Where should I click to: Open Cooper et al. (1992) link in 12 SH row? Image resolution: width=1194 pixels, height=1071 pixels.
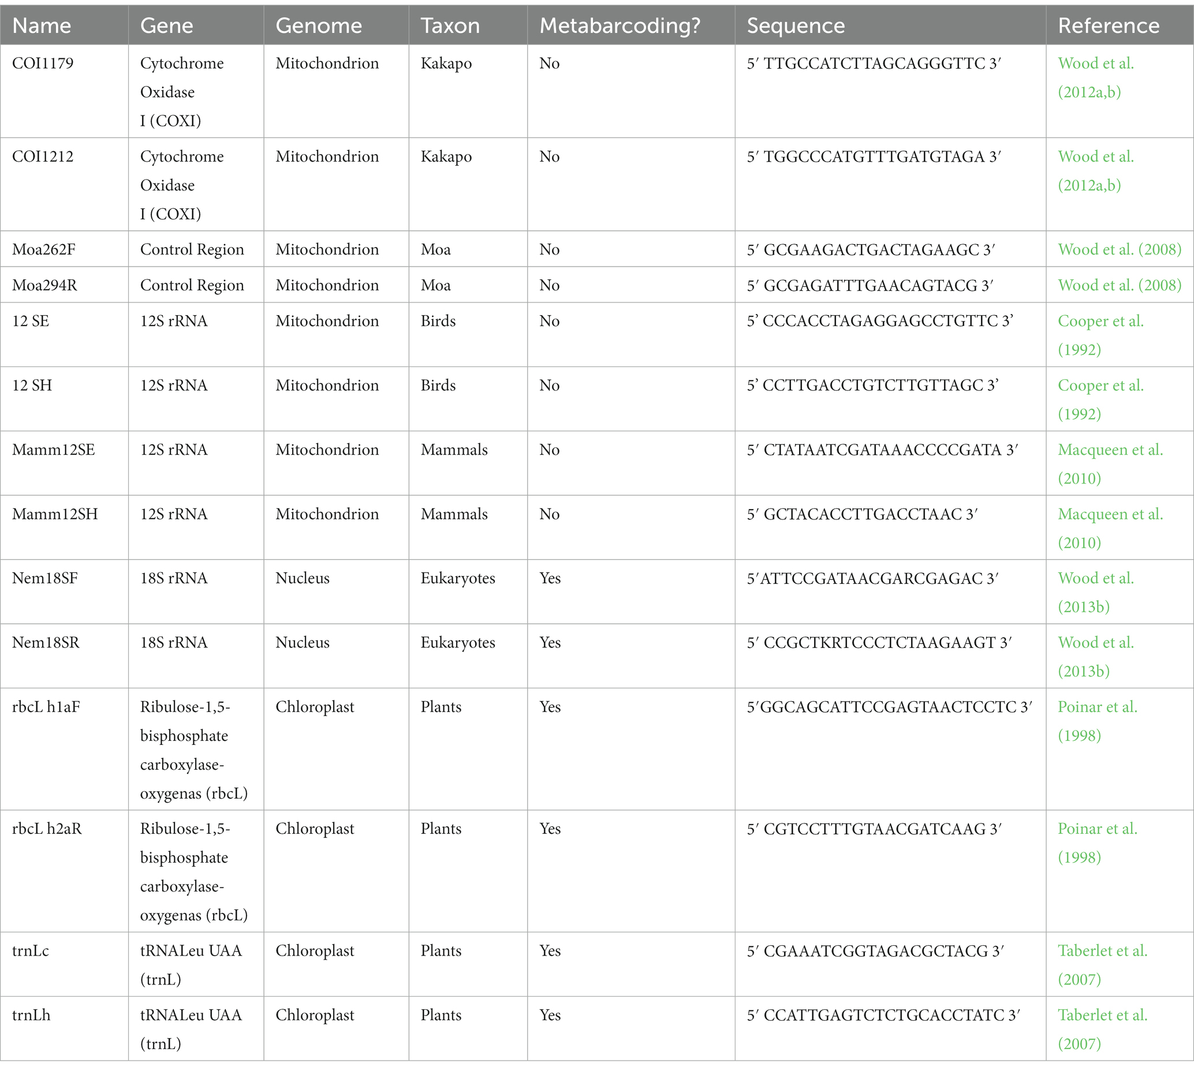pyautogui.click(x=1100, y=399)
